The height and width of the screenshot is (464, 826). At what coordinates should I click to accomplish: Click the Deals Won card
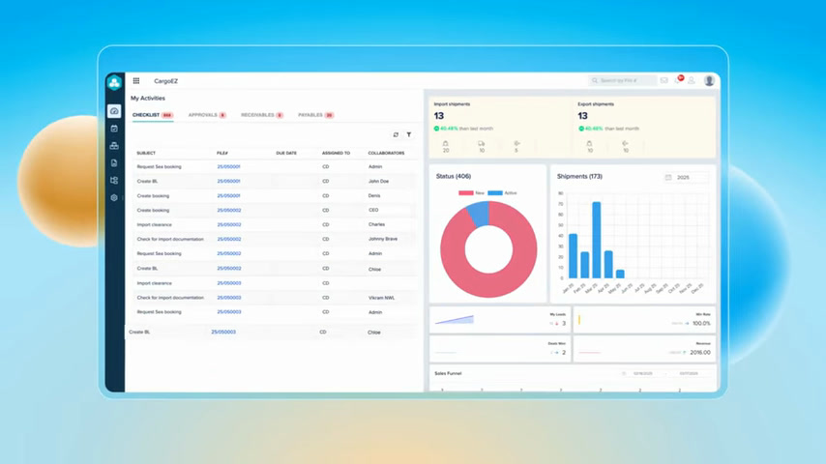(499, 349)
